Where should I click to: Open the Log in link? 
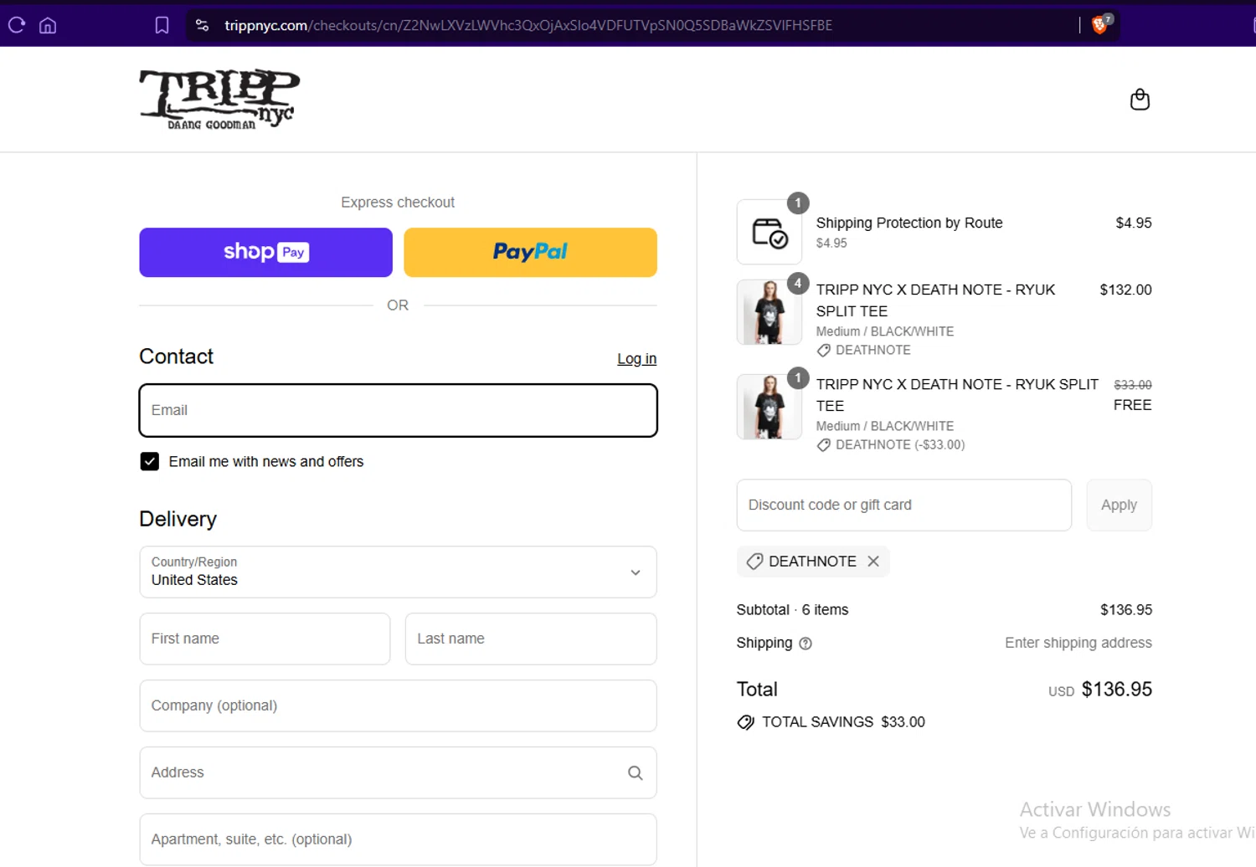[636, 358]
